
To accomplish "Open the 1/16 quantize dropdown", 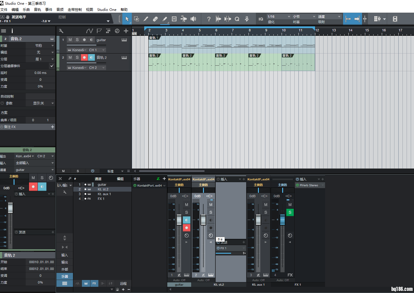I will (279, 17).
